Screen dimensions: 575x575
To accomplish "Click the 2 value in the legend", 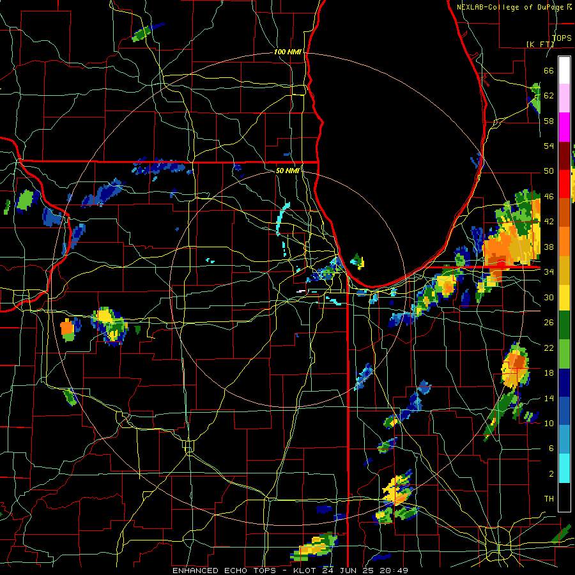I will click(551, 474).
